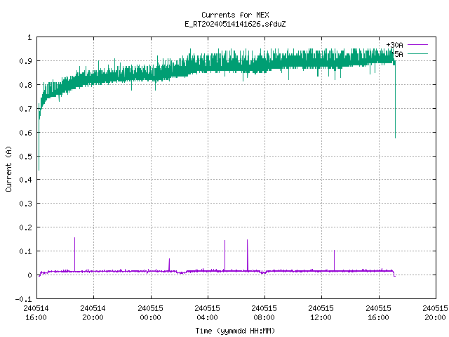Screen dimensions: 449x337
Task: Click x-axis label 240515 20:00
Action: pyautogui.click(x=435, y=313)
